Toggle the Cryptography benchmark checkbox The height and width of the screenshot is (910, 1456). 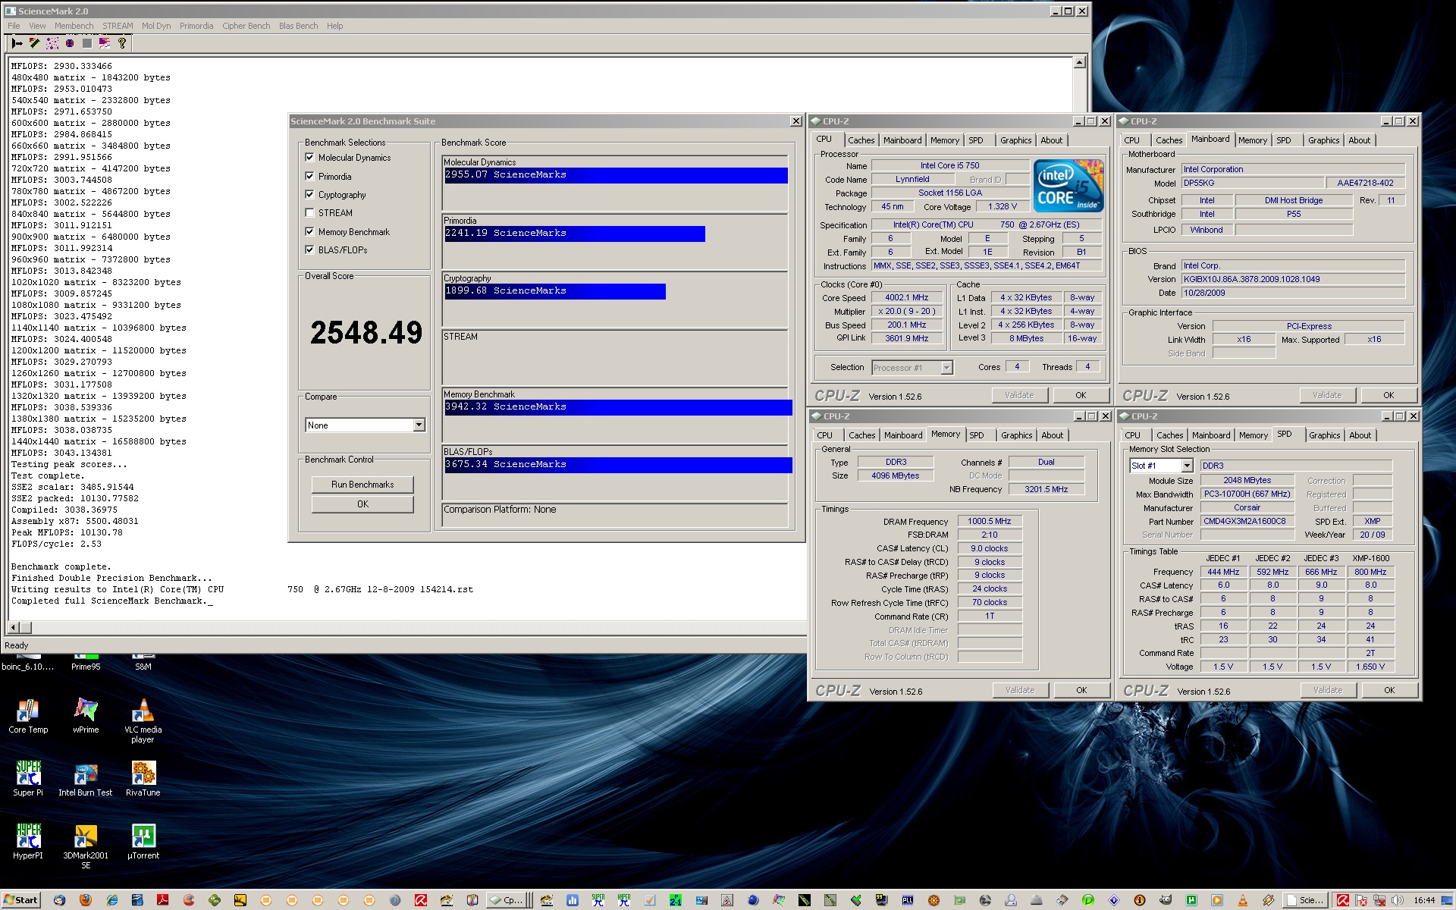coord(309,194)
